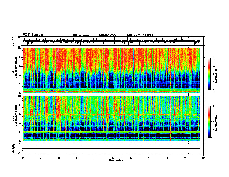Image resolution: width=229 pixels, height=177 pixels.
Task: Select the "start UT = 9:50:0" text
Action: 140,35
